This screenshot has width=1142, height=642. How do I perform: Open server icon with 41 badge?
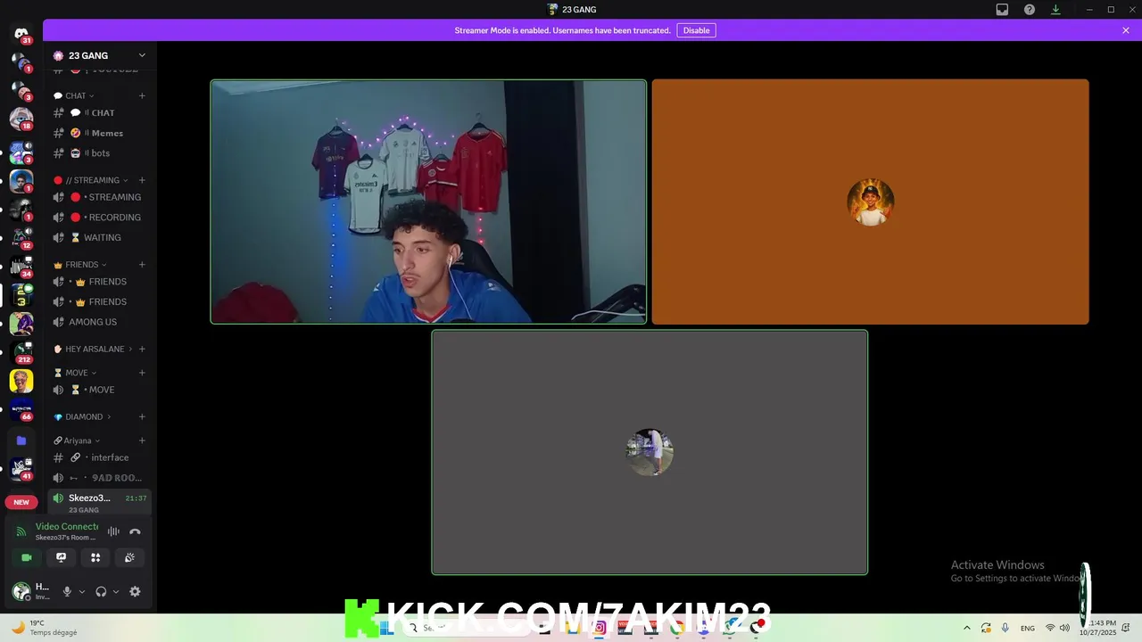[21, 468]
